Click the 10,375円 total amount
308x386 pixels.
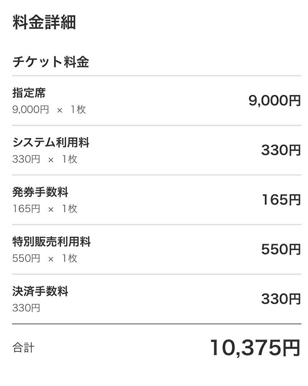coord(255,348)
